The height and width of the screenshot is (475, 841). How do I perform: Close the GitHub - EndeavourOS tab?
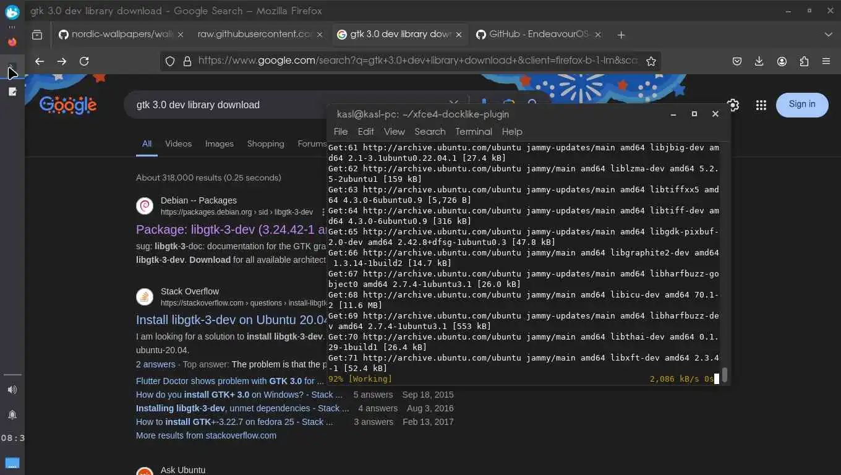(x=598, y=35)
